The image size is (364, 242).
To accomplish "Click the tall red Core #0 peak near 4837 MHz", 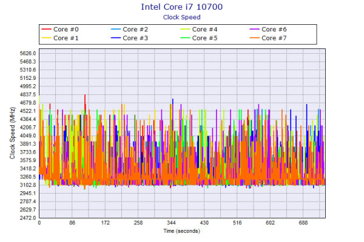I will point(85,99).
